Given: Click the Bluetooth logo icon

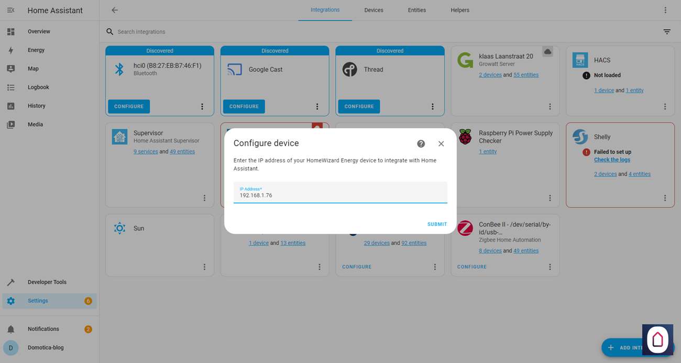Looking at the screenshot, I should coord(119,69).
